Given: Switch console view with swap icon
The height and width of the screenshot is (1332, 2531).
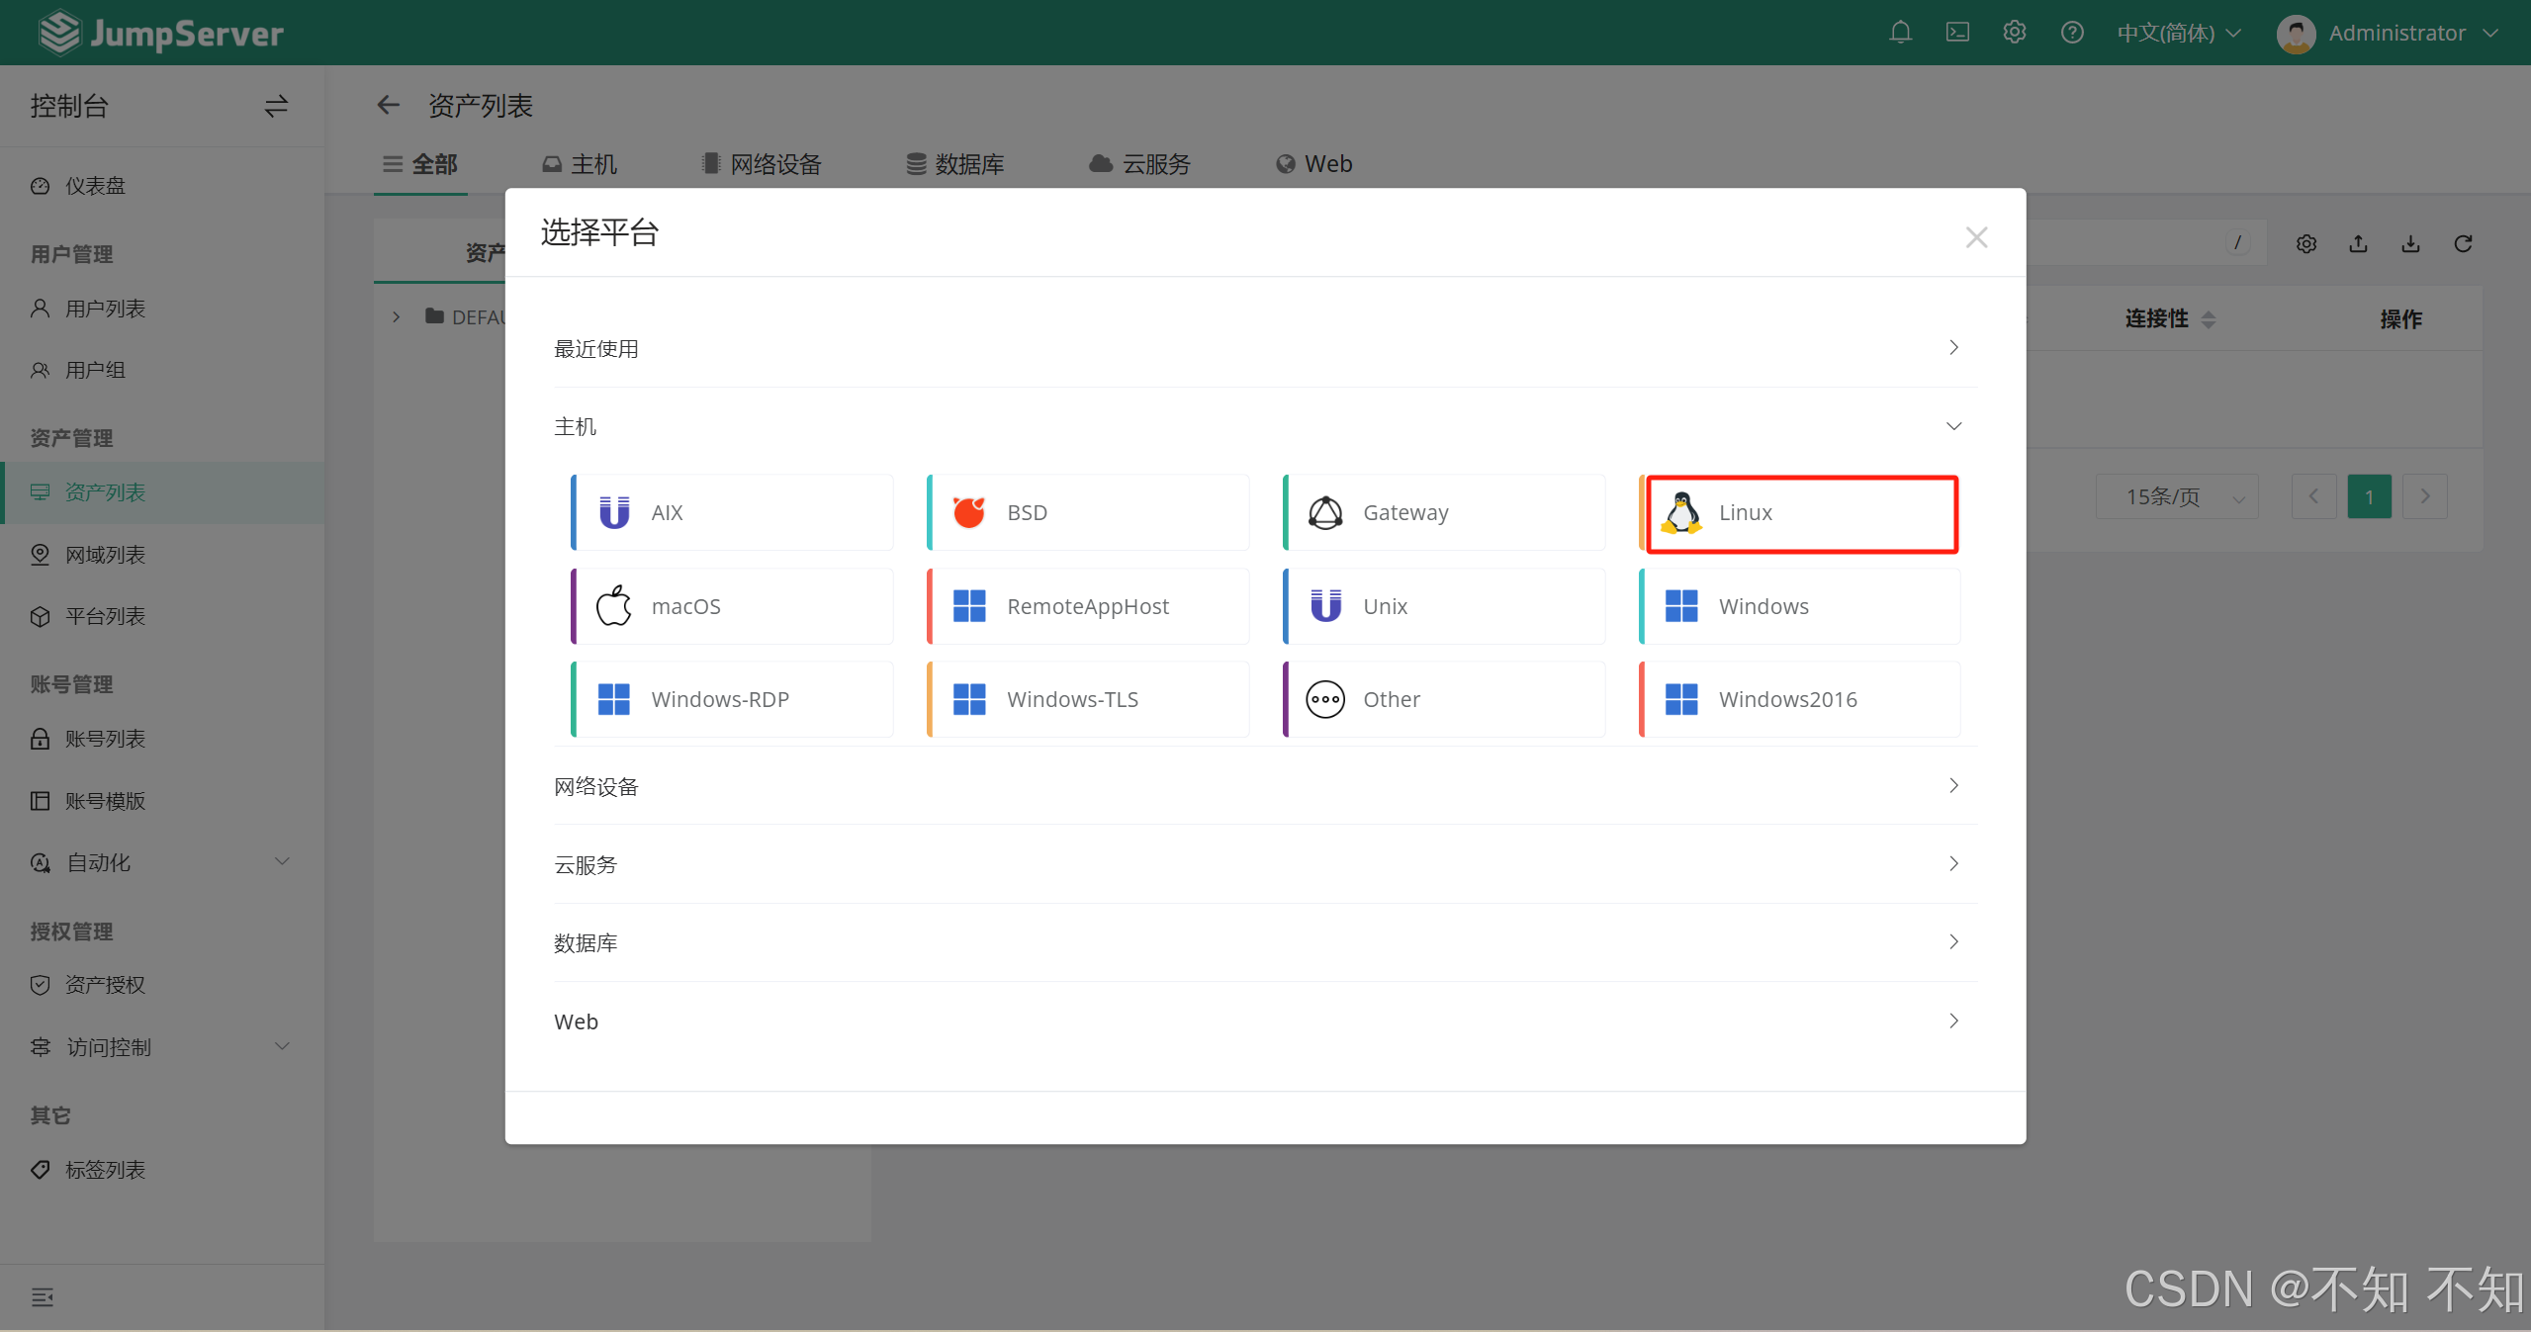Looking at the screenshot, I should pyautogui.click(x=276, y=106).
